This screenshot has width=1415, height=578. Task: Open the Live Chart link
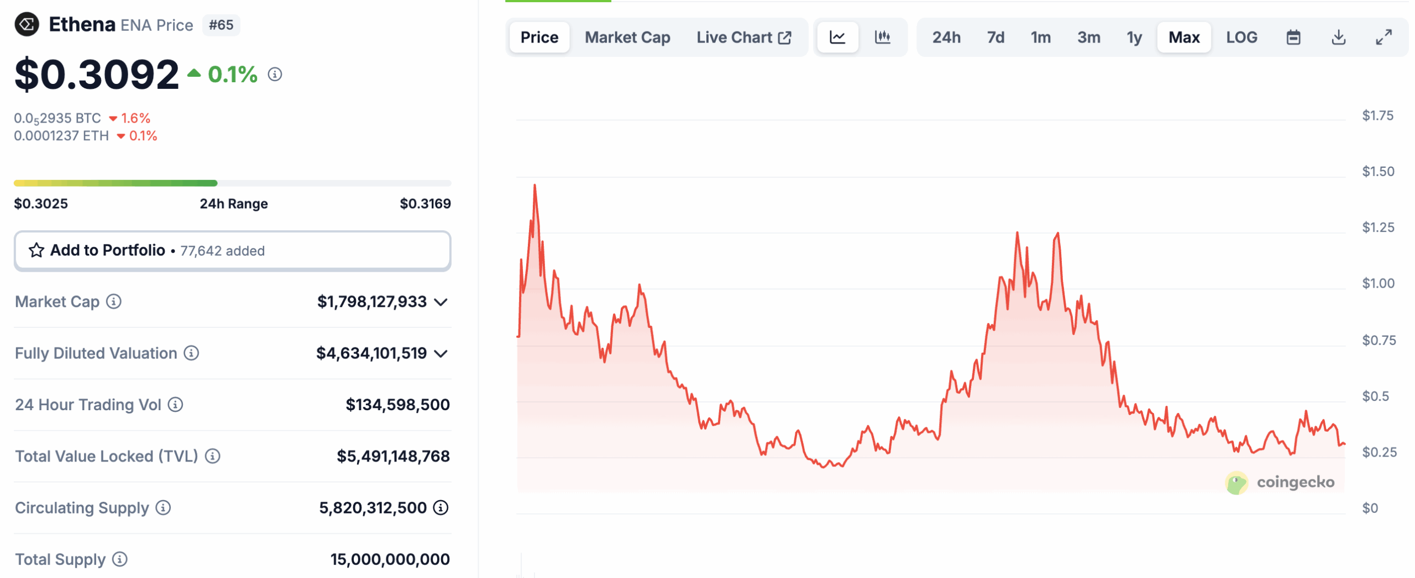743,38
